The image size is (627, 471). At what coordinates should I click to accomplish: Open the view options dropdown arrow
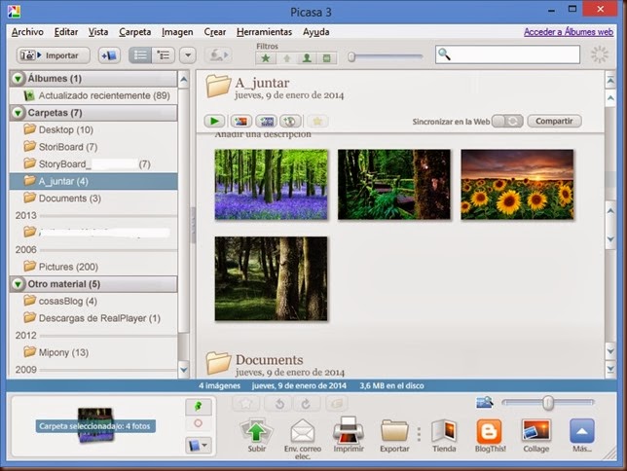pos(188,55)
